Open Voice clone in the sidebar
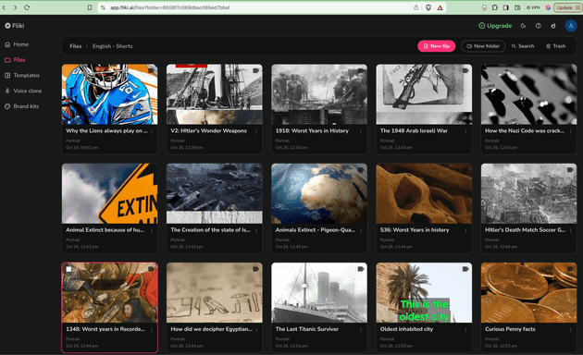Viewport: 583px width, 355px height. click(x=23, y=91)
